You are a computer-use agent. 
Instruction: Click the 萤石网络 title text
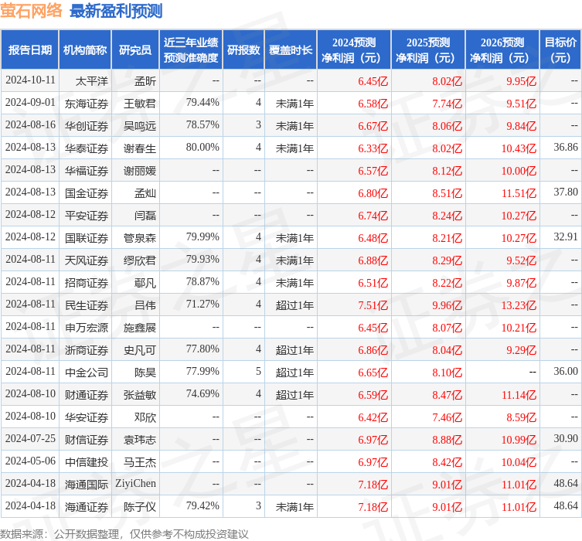[x=31, y=10]
